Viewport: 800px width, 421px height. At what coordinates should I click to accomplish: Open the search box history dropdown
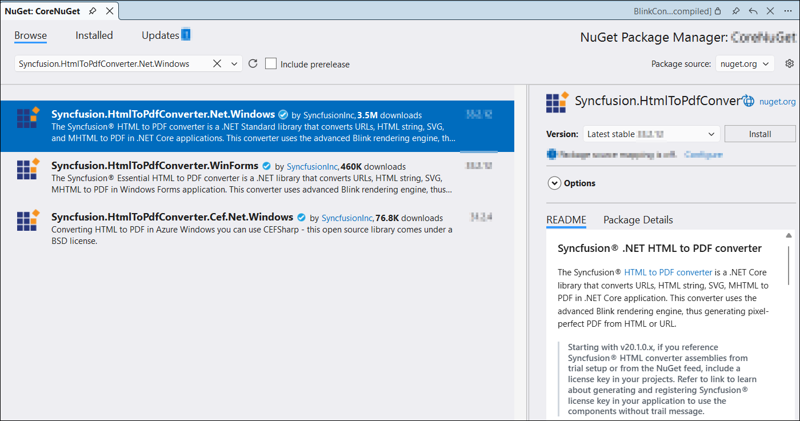tap(234, 64)
